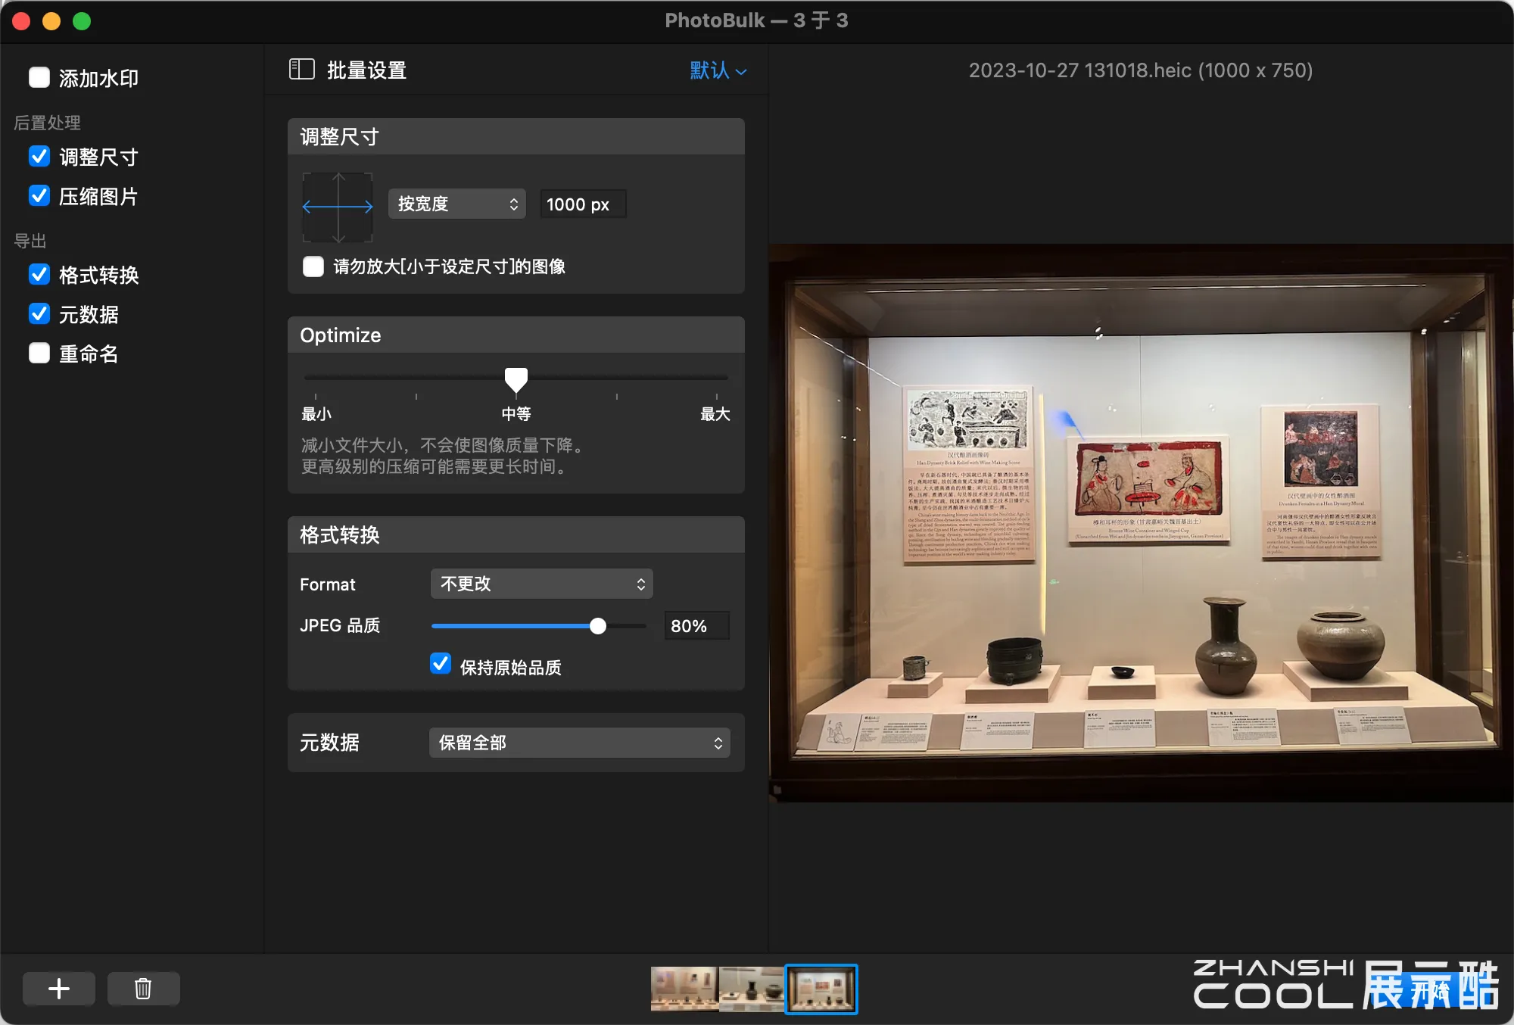
Task: Enable the 添加水印 checkbox
Action: point(39,78)
